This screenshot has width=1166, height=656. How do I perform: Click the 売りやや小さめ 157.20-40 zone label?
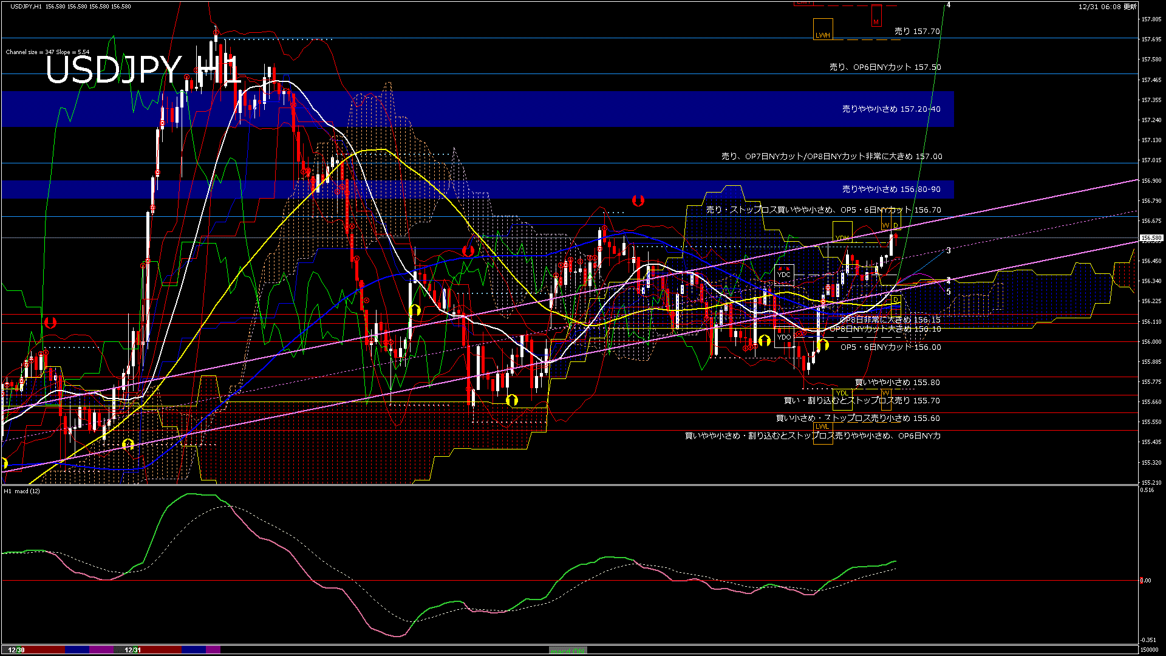tap(891, 109)
